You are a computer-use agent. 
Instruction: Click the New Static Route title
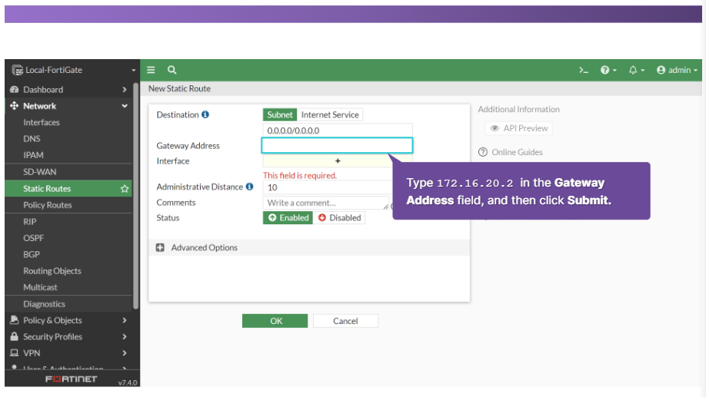tap(180, 88)
